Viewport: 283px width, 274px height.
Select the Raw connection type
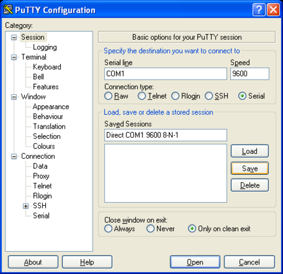[x=108, y=96]
